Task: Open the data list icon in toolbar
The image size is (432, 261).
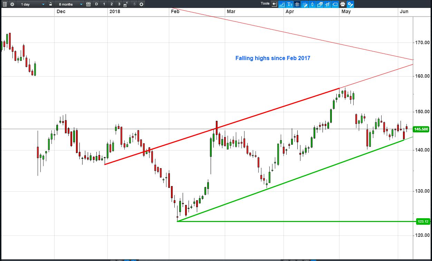Action: pos(5,4)
